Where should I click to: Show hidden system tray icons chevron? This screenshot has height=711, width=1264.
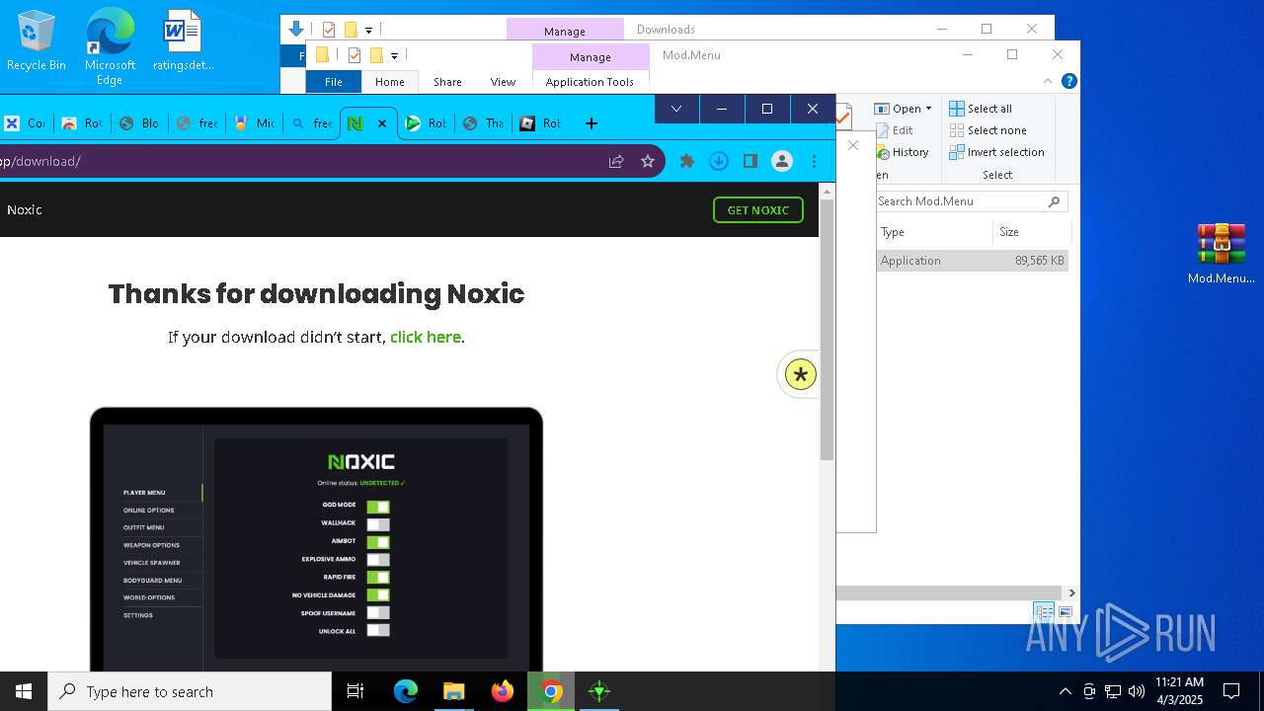coord(1065,691)
